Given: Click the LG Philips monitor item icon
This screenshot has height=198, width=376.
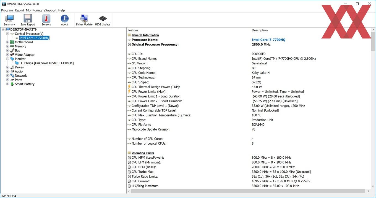Looking at the screenshot, I should point(17,63).
